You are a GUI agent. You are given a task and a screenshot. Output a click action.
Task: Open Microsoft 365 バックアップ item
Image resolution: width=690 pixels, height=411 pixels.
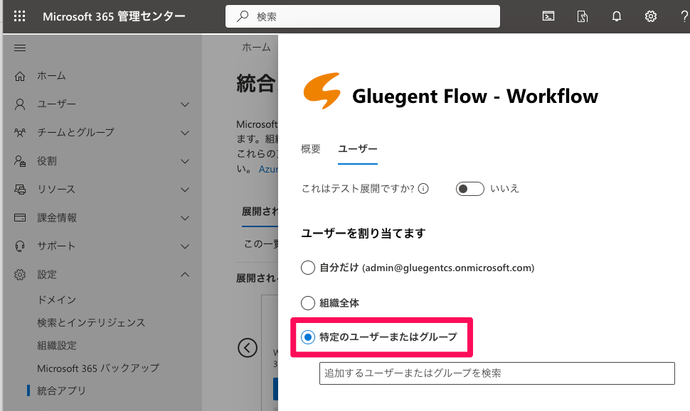click(98, 368)
